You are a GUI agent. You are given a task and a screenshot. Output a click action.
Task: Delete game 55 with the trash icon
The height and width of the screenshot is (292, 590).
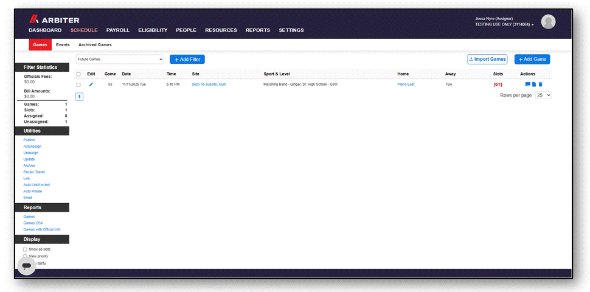[540, 85]
